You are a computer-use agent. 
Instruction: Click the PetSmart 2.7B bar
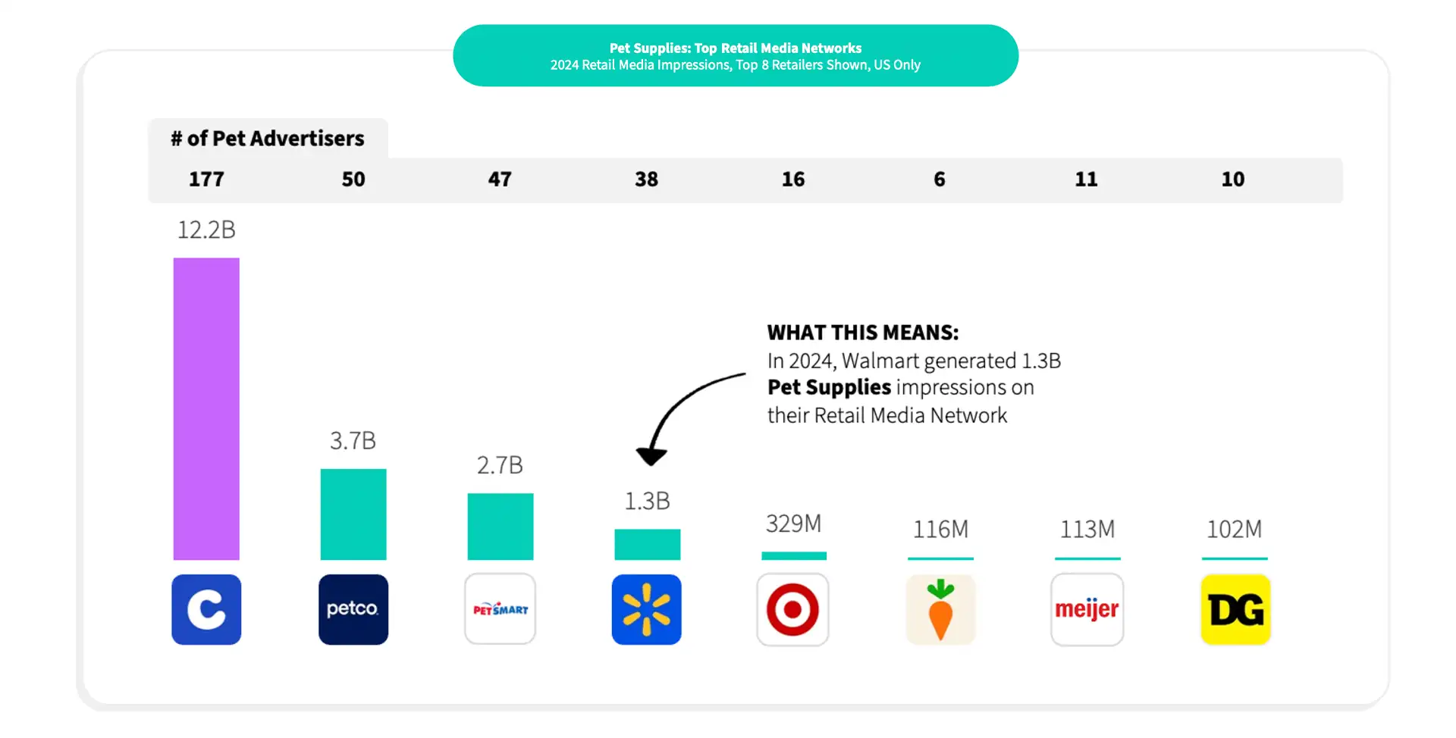tap(500, 527)
